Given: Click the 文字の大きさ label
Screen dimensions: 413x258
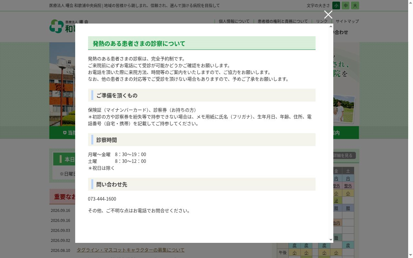Looking at the screenshot, I should tap(318, 5).
